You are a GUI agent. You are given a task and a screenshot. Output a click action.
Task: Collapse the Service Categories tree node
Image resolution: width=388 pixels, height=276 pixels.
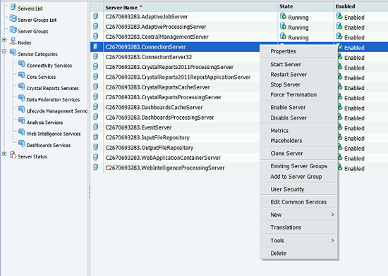click(x=4, y=51)
